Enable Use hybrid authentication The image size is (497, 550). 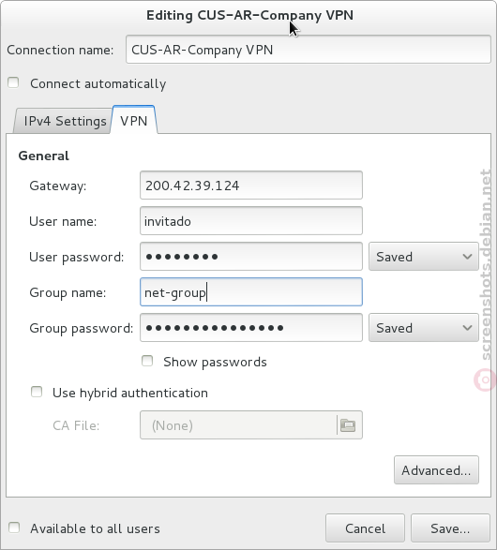tap(37, 392)
